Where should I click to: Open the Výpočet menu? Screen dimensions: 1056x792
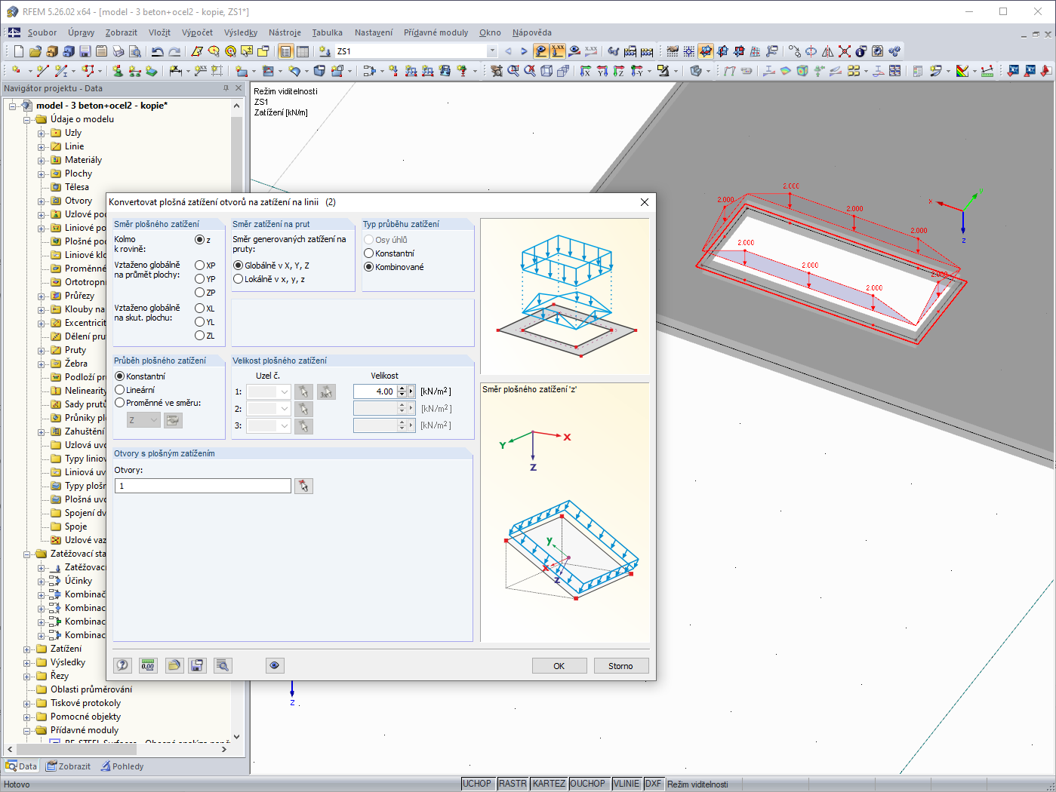tap(197, 32)
